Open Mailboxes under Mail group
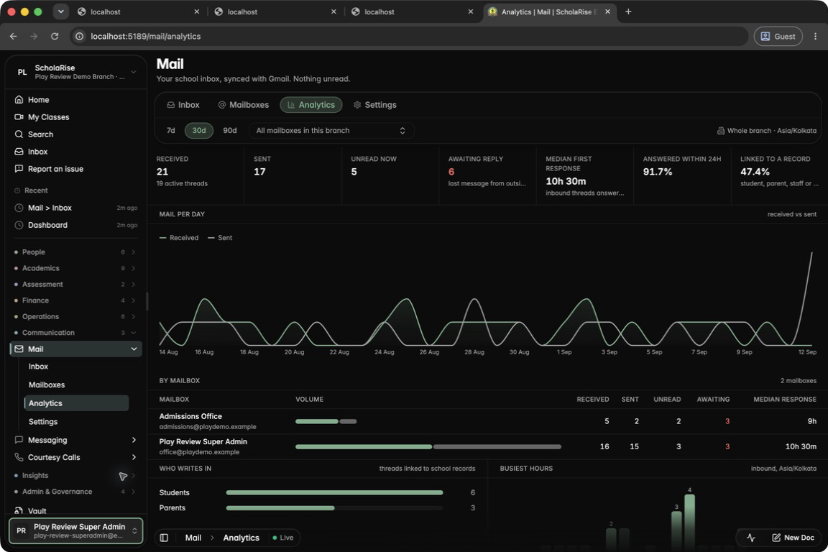The width and height of the screenshot is (828, 552). coord(47,385)
